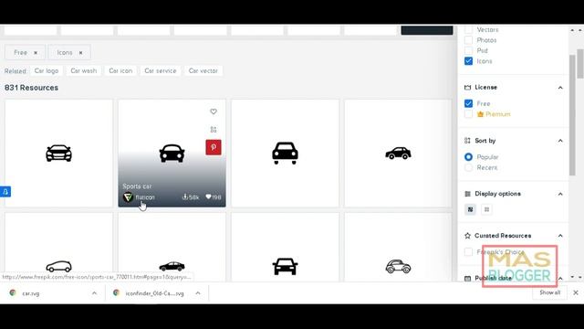The image size is (584, 329).
Task: Open the first front-view car thumbnail
Action: pos(58,153)
